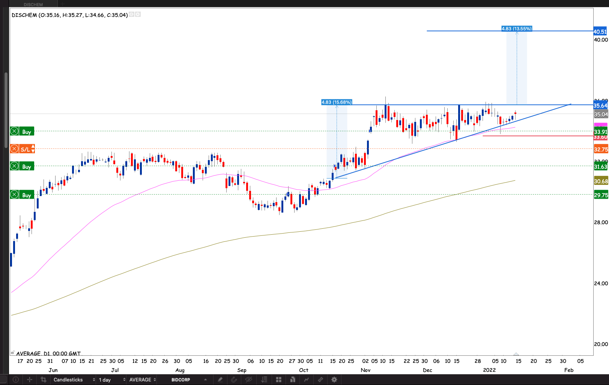Image resolution: width=609 pixels, height=385 pixels.
Task: Add a new chart tab with plus
Action: (x=63, y=4)
